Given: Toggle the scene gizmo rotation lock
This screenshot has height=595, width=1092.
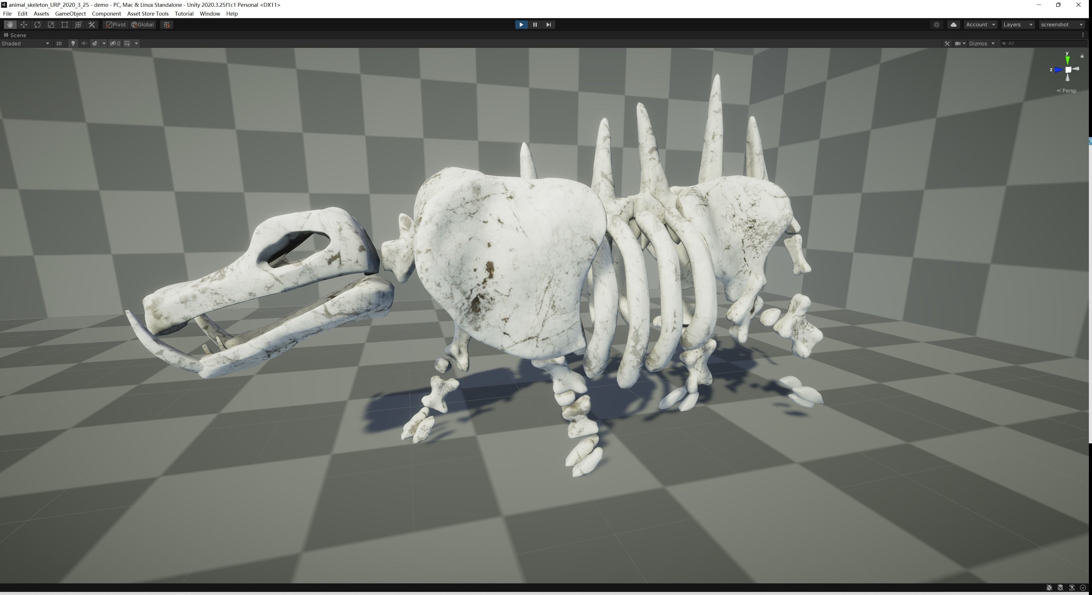Looking at the screenshot, I should (x=1082, y=56).
